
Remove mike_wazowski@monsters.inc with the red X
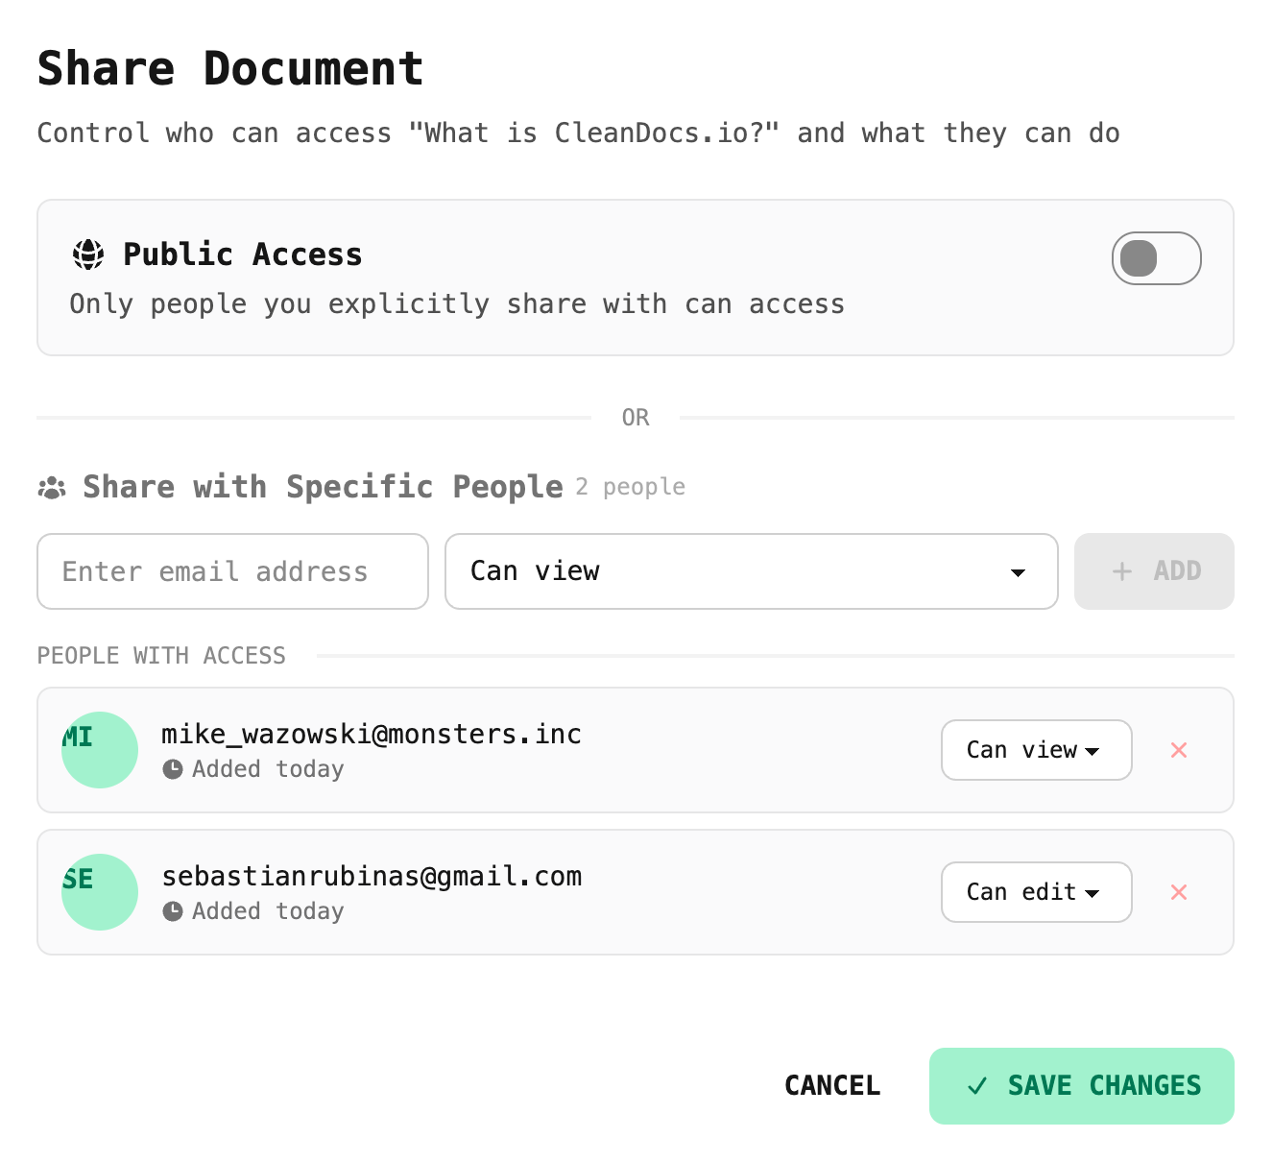tap(1179, 750)
